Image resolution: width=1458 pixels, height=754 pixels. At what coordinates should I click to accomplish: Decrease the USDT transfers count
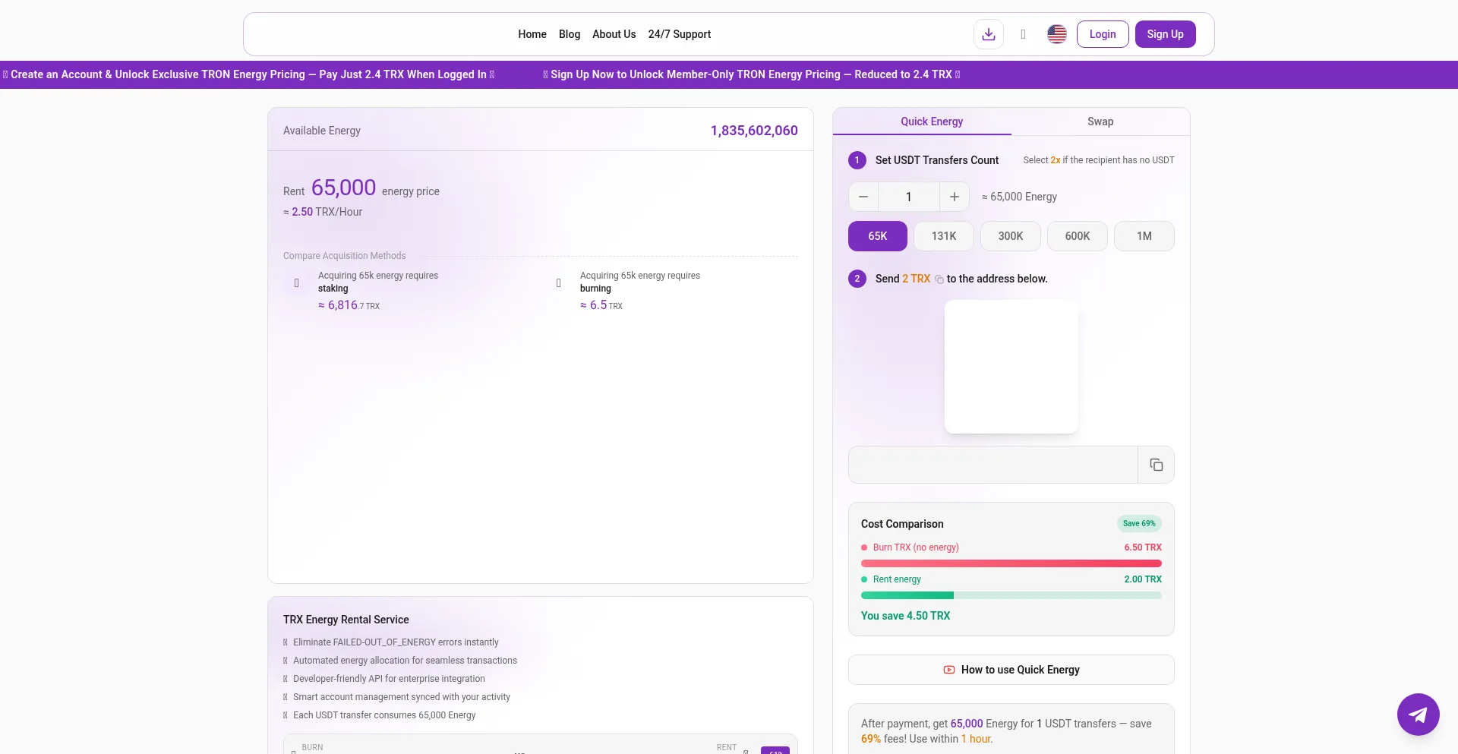863,197
